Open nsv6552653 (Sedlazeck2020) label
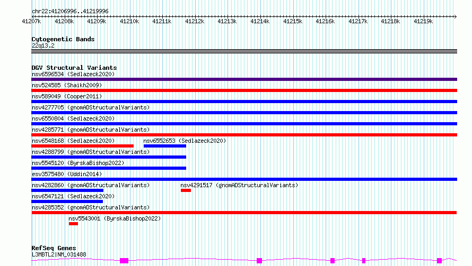The image size is (472, 266). click(185, 141)
